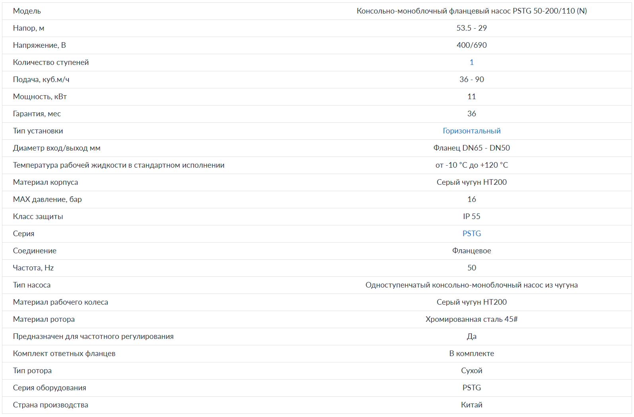The width and height of the screenshot is (634, 417).
Task: Click the "Частота, Hz" label
Action: tap(33, 268)
